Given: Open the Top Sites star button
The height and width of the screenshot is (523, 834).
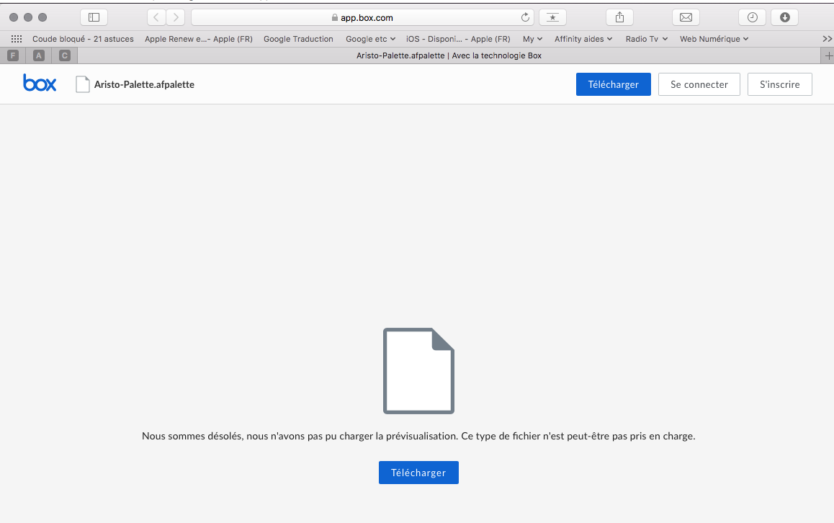Looking at the screenshot, I should coord(552,17).
